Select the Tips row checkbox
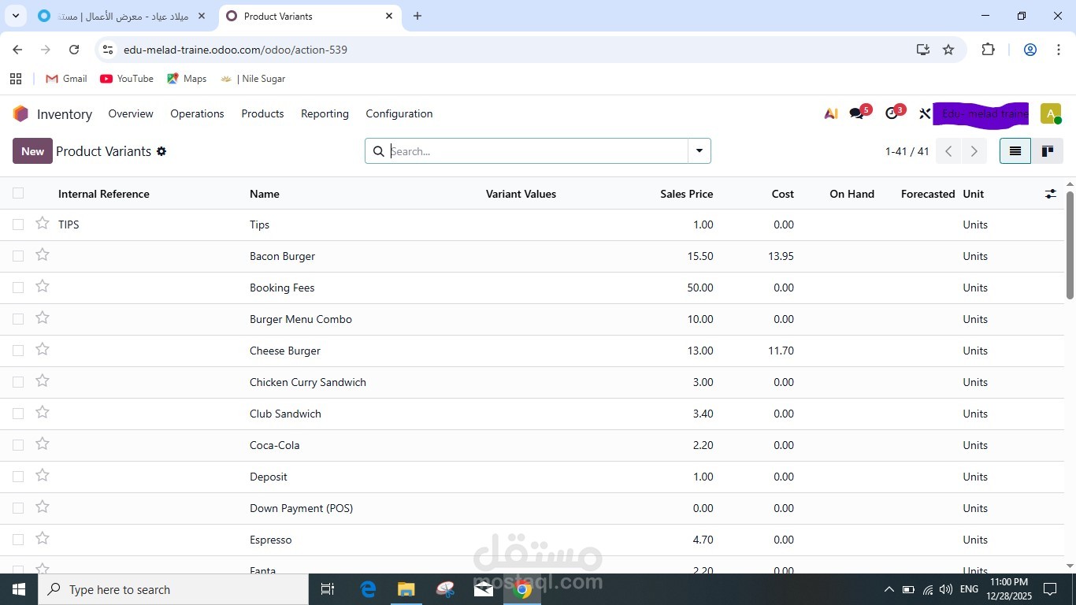Screen dimensions: 1076x605 point(18,225)
